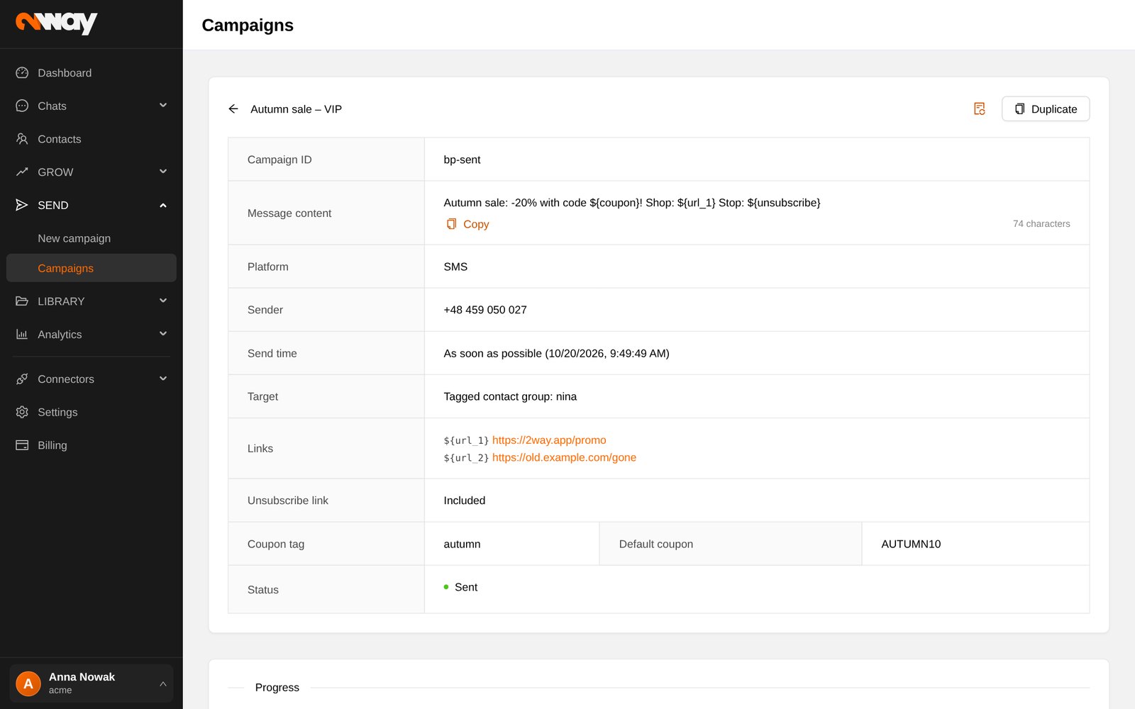Click the Chats speech bubble icon
1135x709 pixels.
point(22,106)
